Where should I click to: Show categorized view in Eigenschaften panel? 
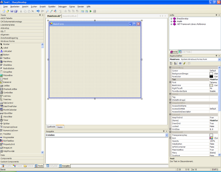pyautogui.click(x=171, y=64)
